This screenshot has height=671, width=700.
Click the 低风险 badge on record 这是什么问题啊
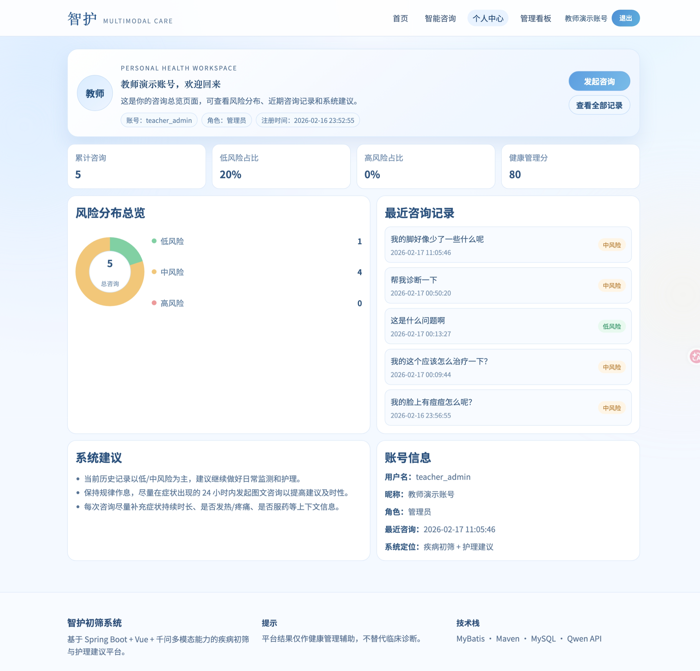(x=612, y=326)
